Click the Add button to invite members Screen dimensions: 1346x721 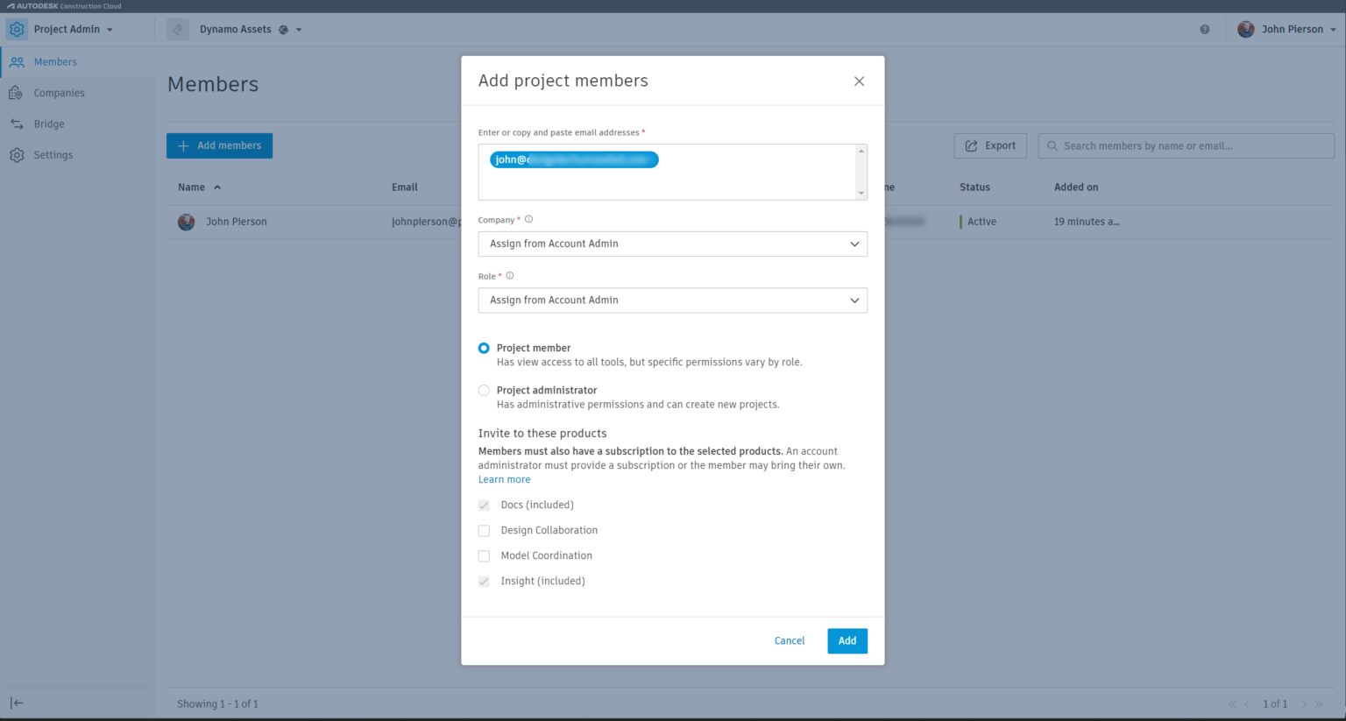[x=846, y=640]
